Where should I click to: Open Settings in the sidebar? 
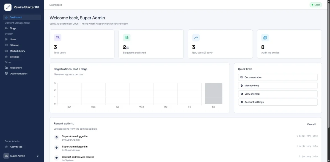pos(22,57)
